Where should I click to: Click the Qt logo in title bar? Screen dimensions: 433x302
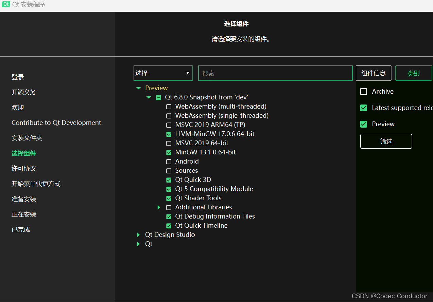pyautogui.click(x=6, y=4)
